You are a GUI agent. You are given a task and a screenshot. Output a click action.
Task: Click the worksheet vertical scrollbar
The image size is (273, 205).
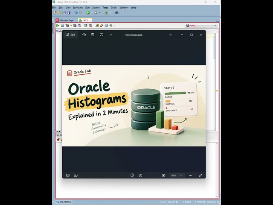tap(214, 82)
